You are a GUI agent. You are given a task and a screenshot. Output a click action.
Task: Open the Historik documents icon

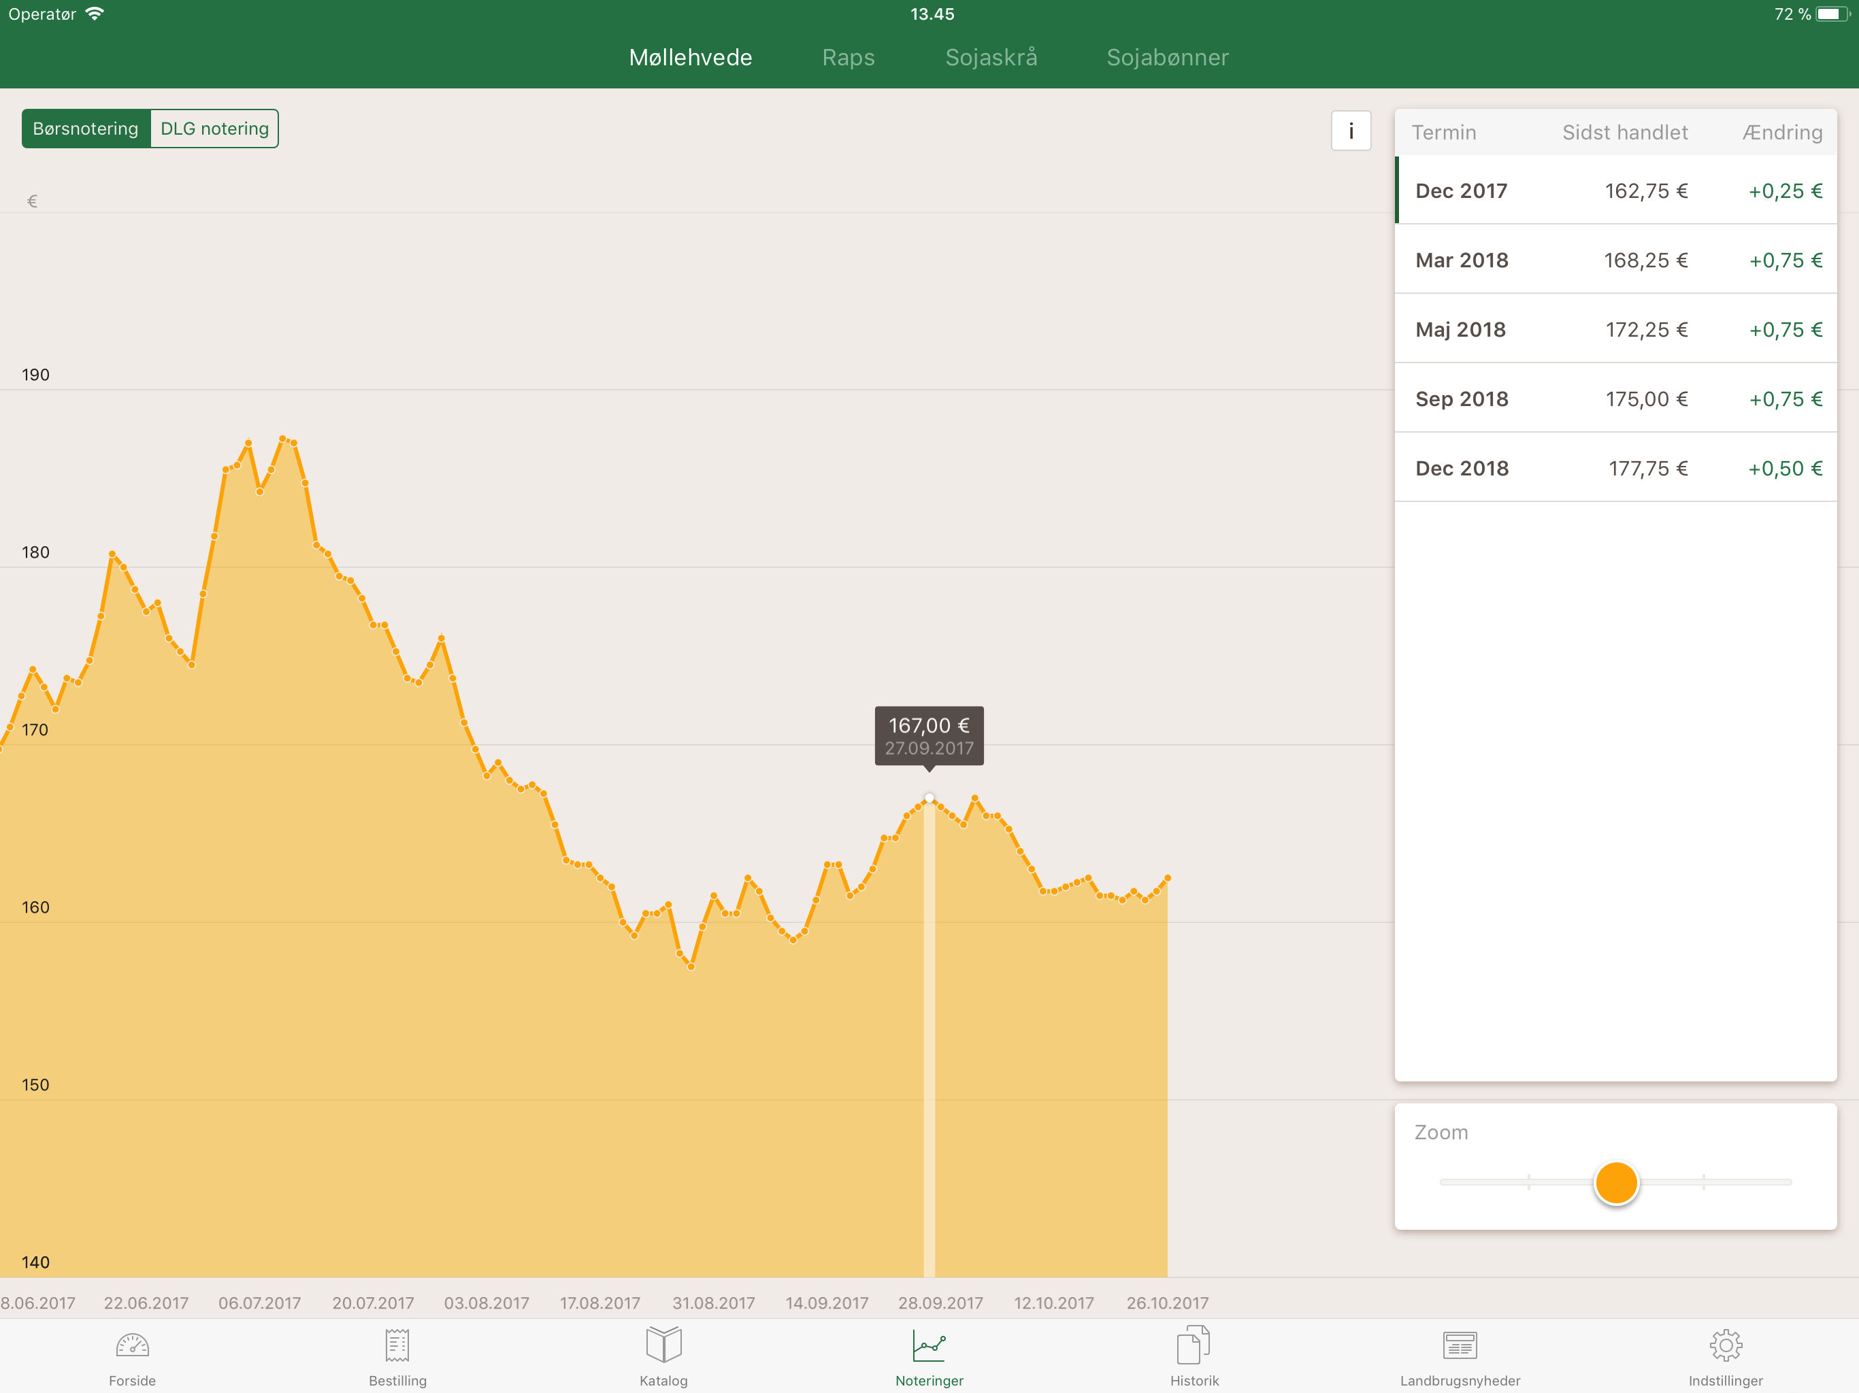point(1194,1347)
